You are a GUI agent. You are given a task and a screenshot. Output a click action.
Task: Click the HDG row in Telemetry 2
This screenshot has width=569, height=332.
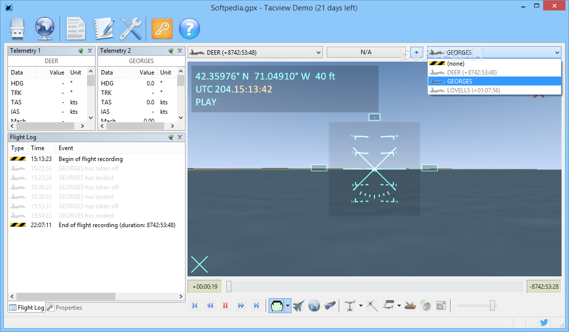click(138, 83)
